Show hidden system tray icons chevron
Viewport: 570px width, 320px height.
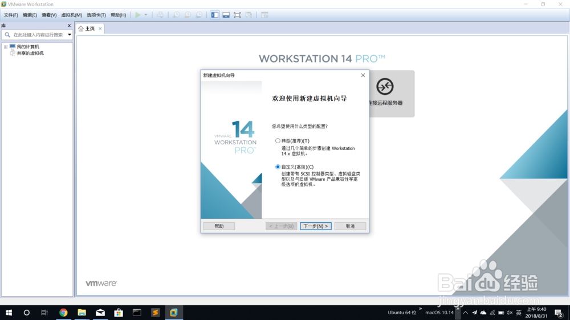coord(465,313)
